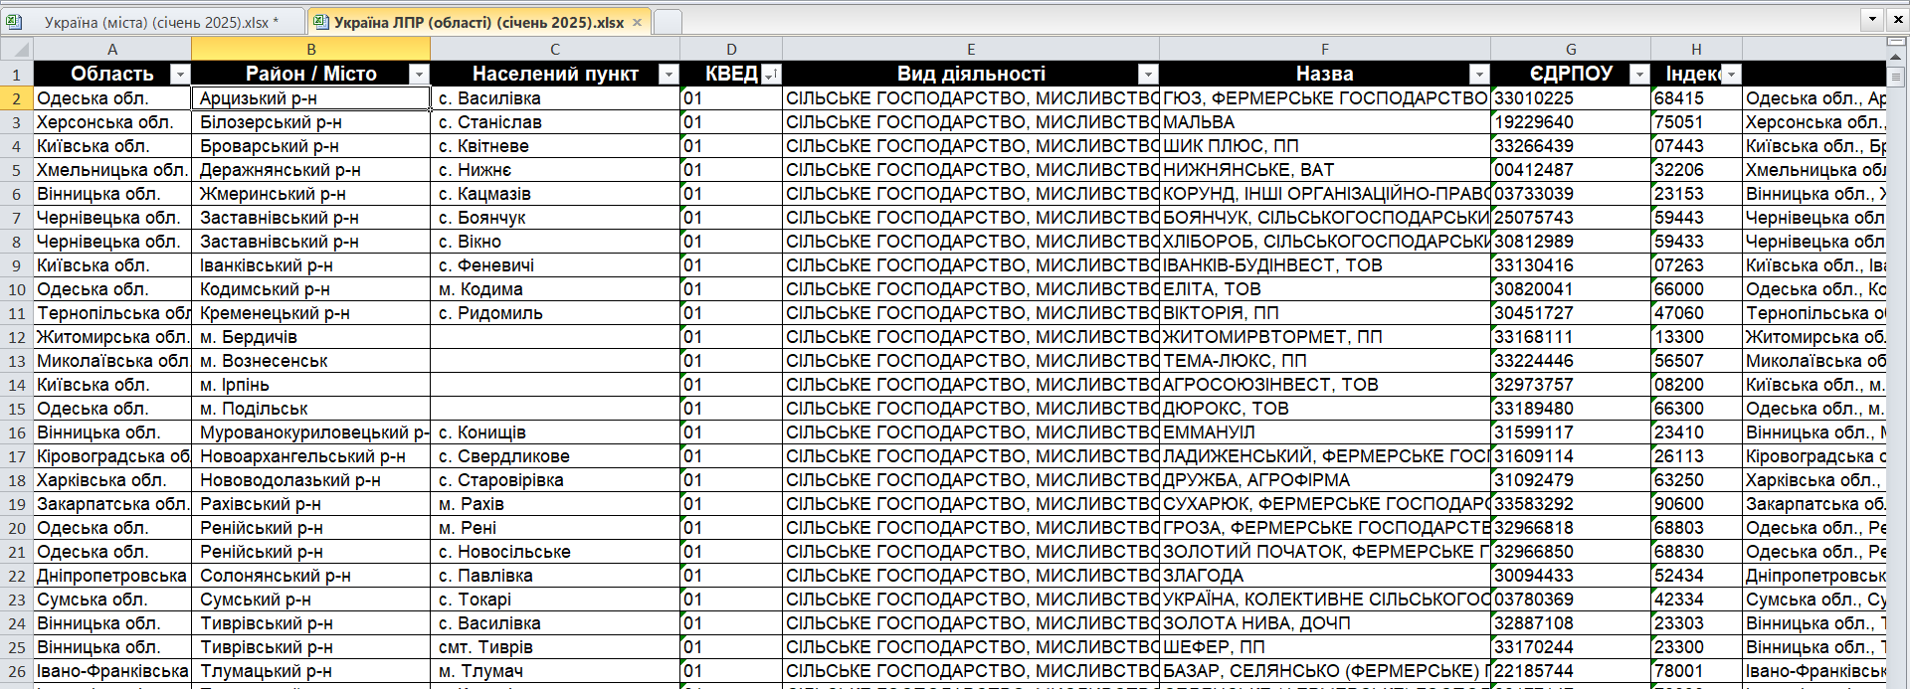1910x689 pixels.
Task: Open the Область column filter dropdown
Action: coord(179,75)
